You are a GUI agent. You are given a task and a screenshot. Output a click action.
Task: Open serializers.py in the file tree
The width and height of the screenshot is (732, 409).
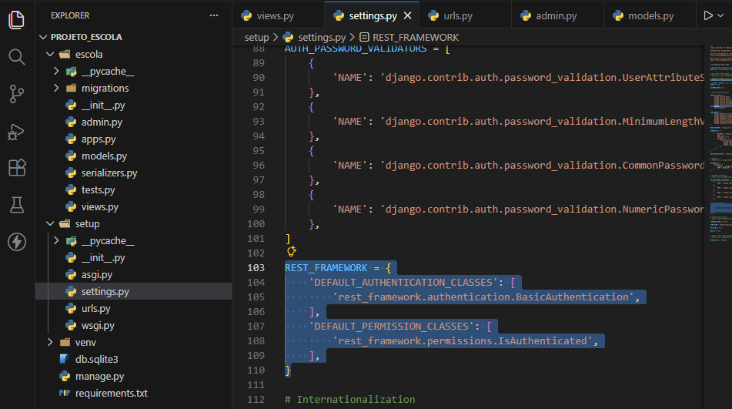point(109,173)
